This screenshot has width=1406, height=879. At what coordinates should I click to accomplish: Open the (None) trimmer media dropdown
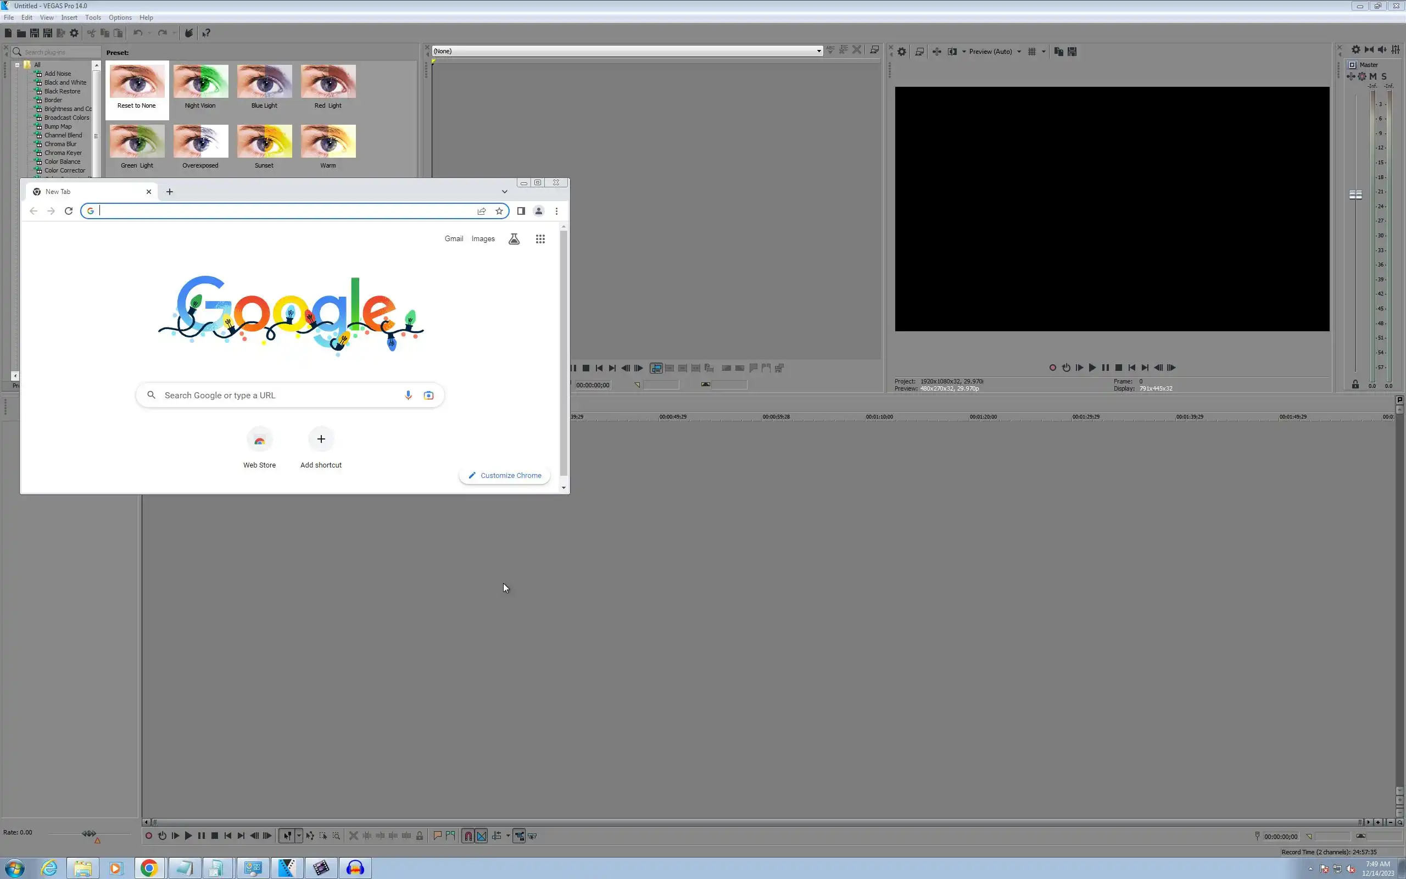(819, 51)
